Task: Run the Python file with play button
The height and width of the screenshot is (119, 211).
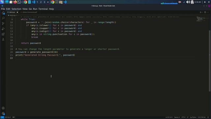Action: tap(200, 12)
